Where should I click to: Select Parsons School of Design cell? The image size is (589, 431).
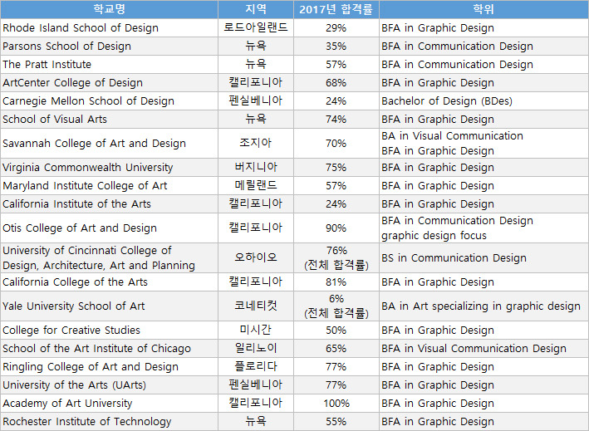coord(109,47)
